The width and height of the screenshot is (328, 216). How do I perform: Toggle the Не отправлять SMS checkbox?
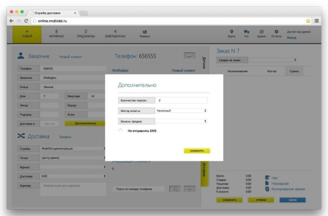121,130
